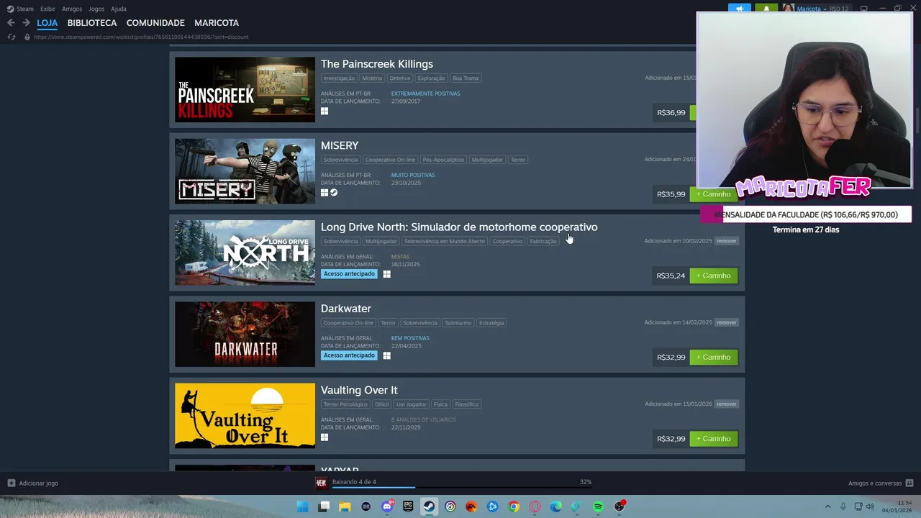This screenshot has height=518, width=921.
Task: Click the game icon beside the Baixando download status
Action: (x=322, y=482)
